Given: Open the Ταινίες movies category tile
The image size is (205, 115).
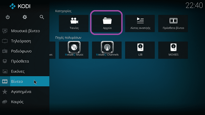Looking at the screenshot, I should coord(74,23).
